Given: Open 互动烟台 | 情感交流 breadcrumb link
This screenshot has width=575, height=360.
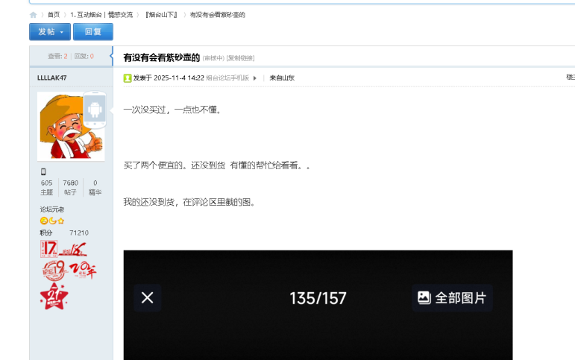Looking at the screenshot, I should coord(101,15).
